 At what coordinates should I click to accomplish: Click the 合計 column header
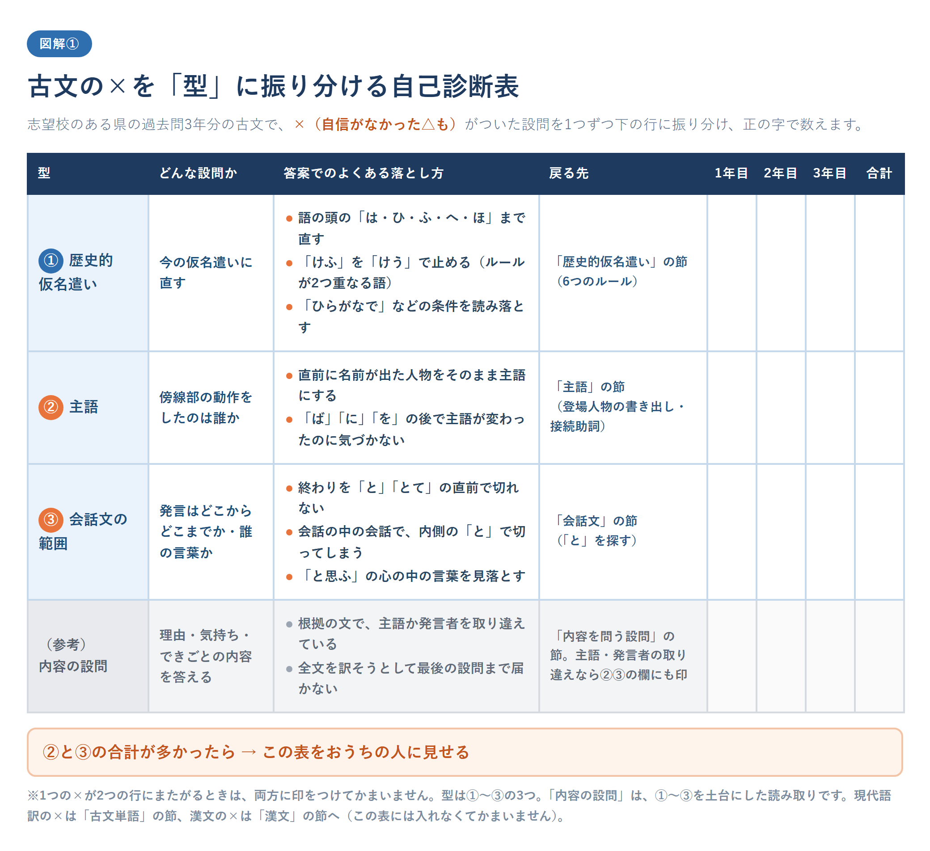[879, 173]
